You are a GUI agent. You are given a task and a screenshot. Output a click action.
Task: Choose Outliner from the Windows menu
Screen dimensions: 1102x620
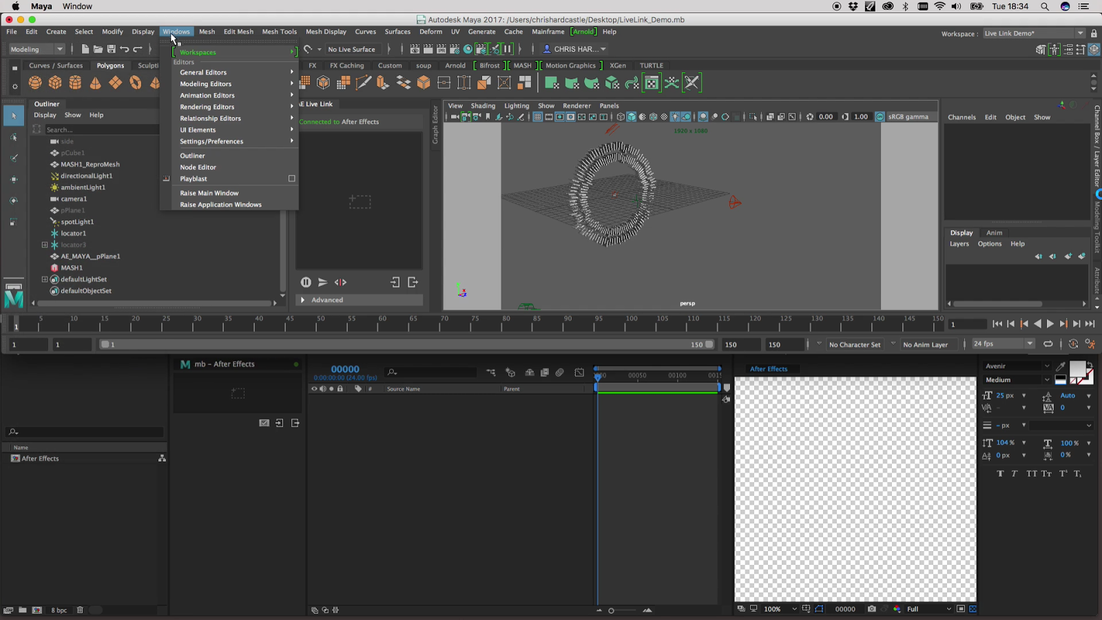coord(234,156)
